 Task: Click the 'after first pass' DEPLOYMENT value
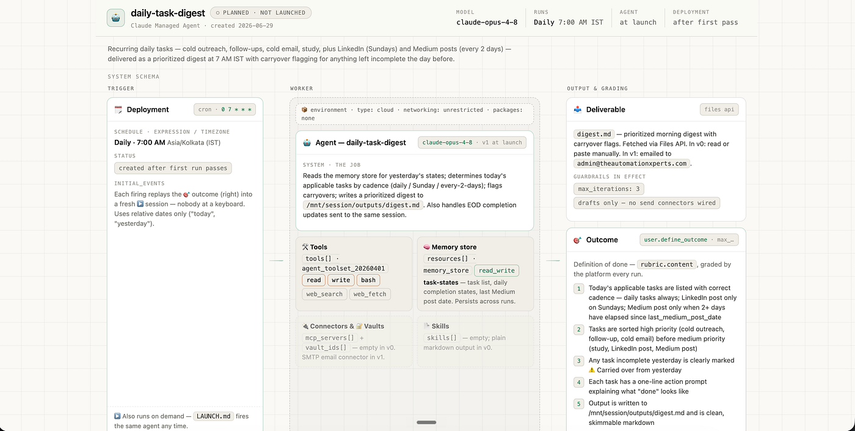705,23
